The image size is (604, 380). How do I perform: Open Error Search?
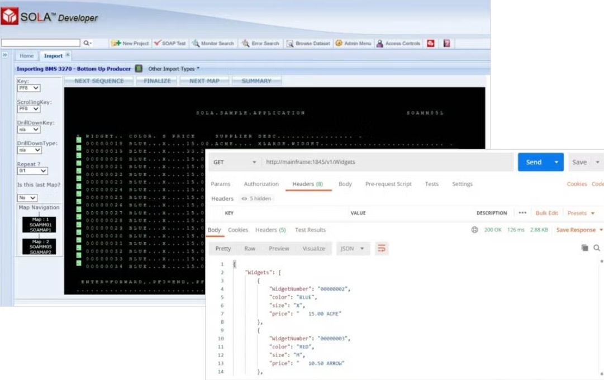coord(261,43)
